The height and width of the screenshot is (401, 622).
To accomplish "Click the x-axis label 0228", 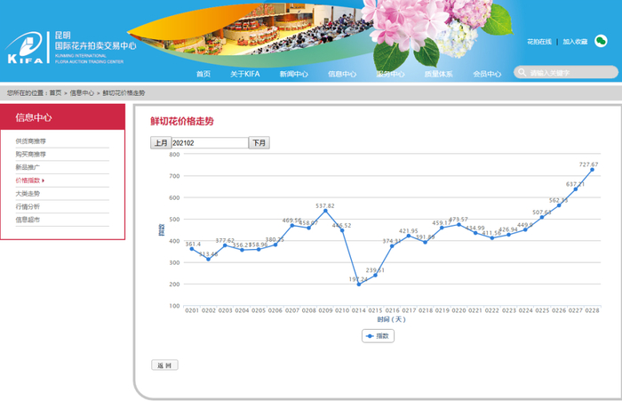I will 593,310.
